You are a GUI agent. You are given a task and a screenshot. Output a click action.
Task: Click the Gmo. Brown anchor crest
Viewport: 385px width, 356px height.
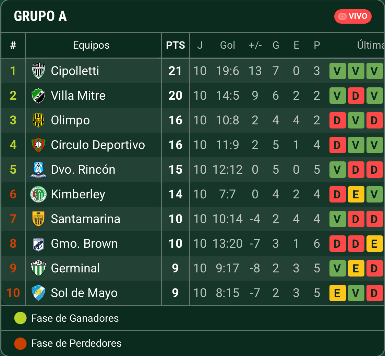[38, 244]
